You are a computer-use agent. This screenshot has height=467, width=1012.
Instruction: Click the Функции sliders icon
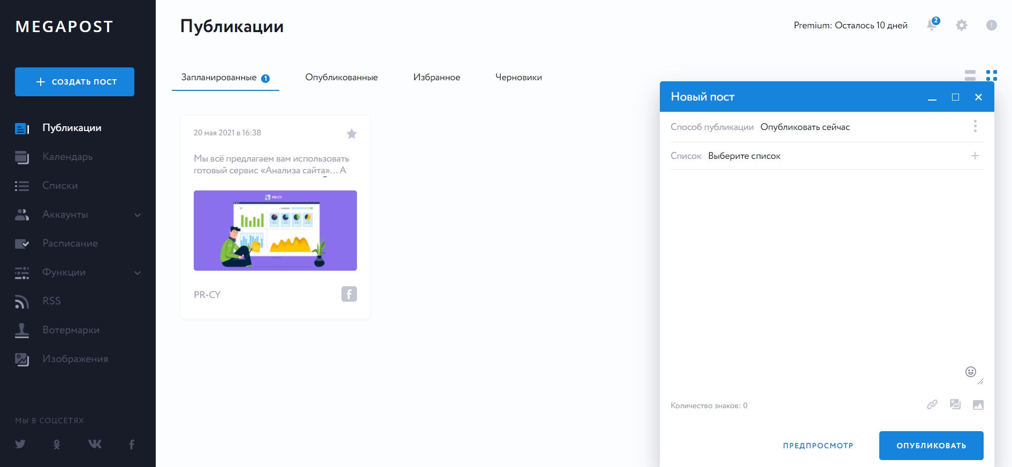[22, 273]
